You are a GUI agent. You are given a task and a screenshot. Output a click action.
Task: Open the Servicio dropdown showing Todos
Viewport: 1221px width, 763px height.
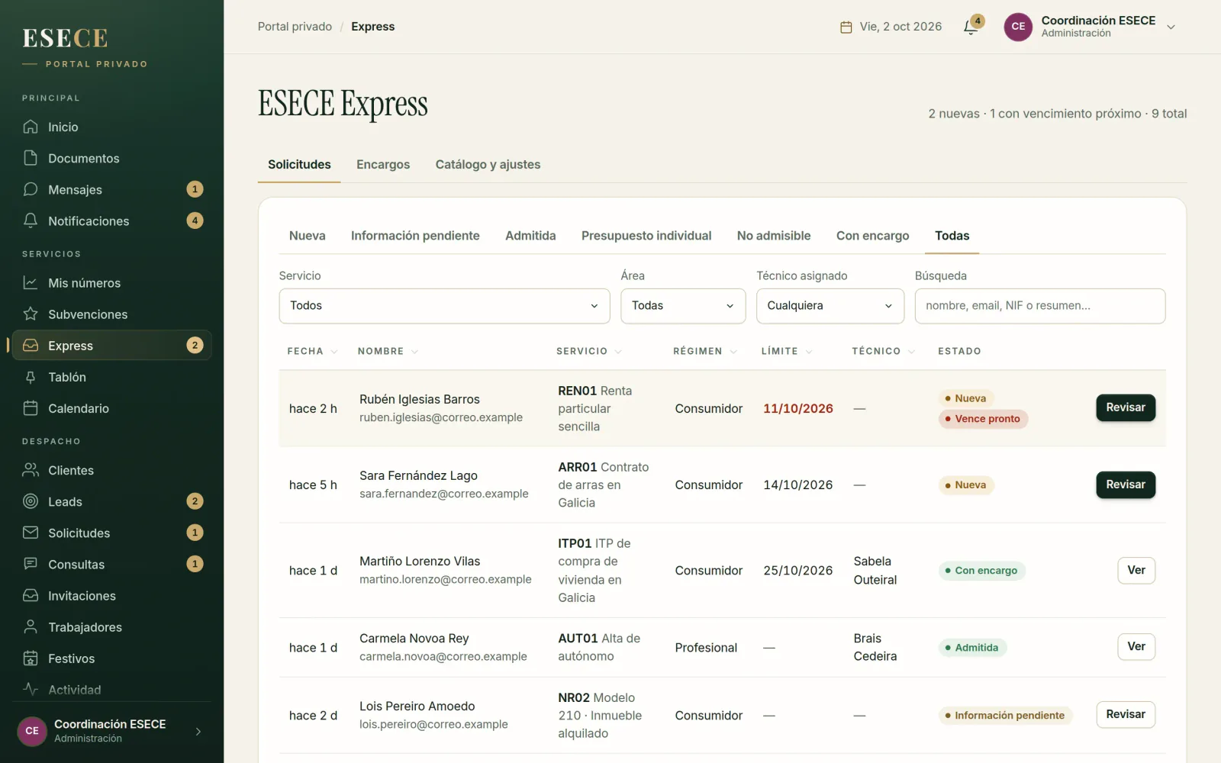444,306
